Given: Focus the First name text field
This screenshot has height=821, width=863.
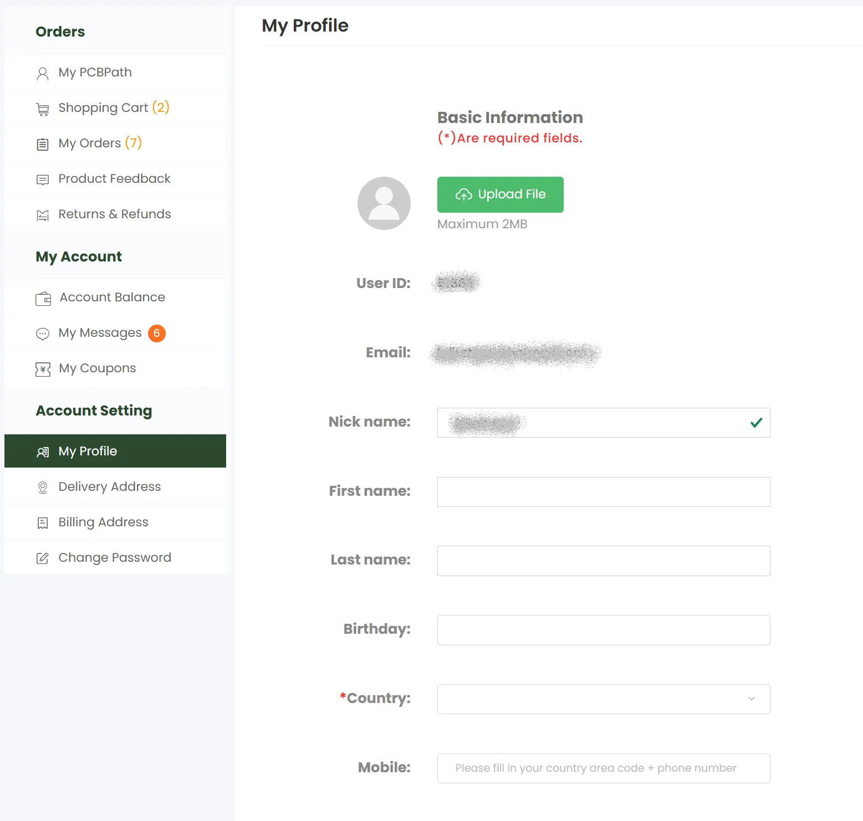Looking at the screenshot, I should coord(603,492).
